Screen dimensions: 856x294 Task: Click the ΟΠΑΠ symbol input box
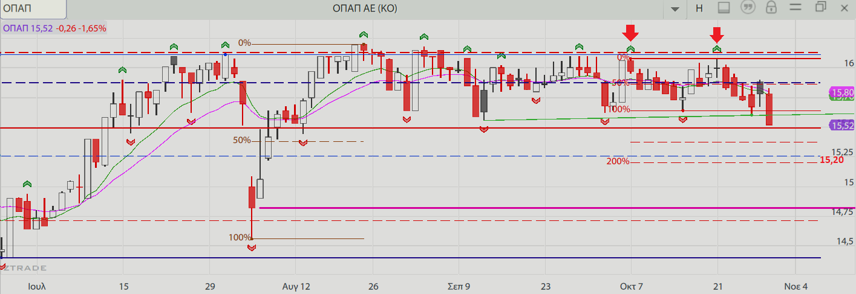tap(33, 8)
